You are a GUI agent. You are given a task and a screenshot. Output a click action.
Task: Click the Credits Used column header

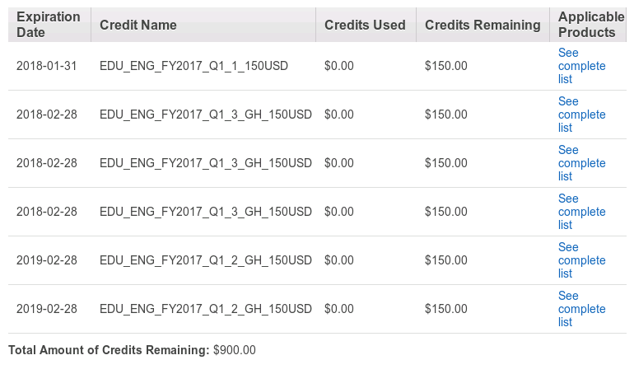pos(365,25)
